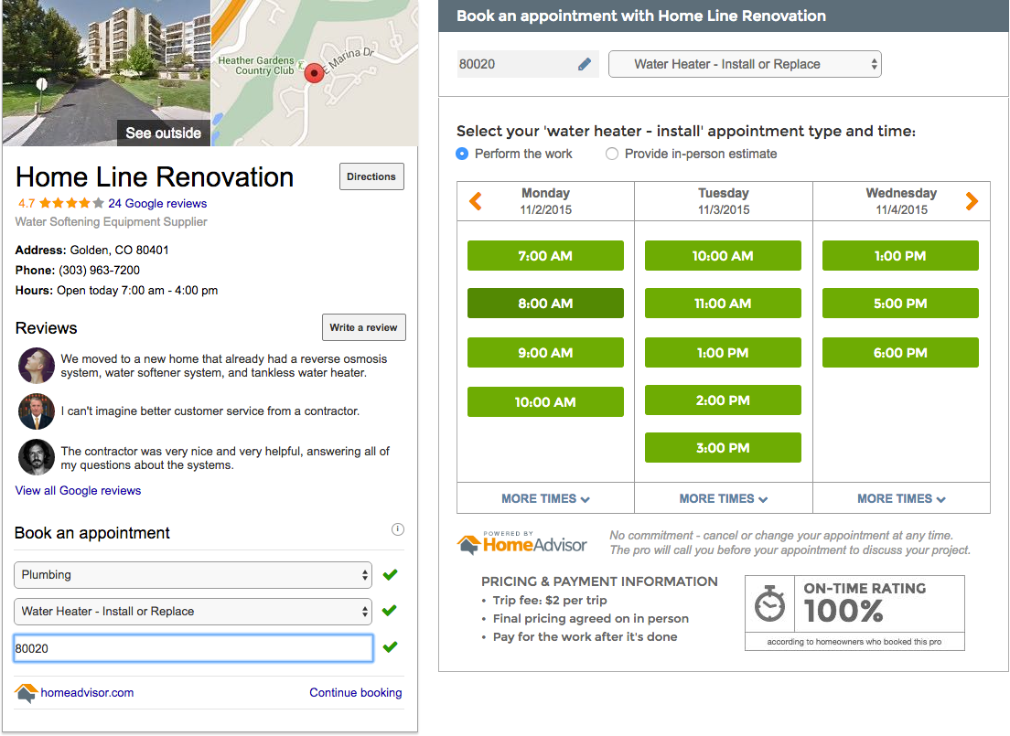
Task: Select the Perform the work radio option
Action: (462, 154)
